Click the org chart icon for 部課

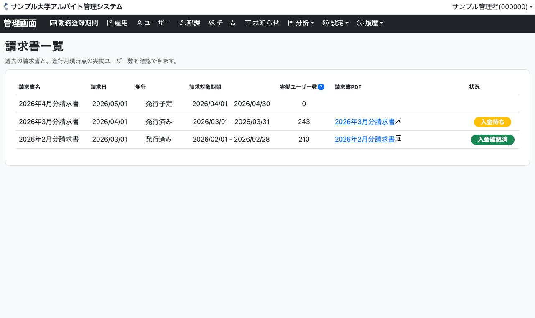click(182, 23)
